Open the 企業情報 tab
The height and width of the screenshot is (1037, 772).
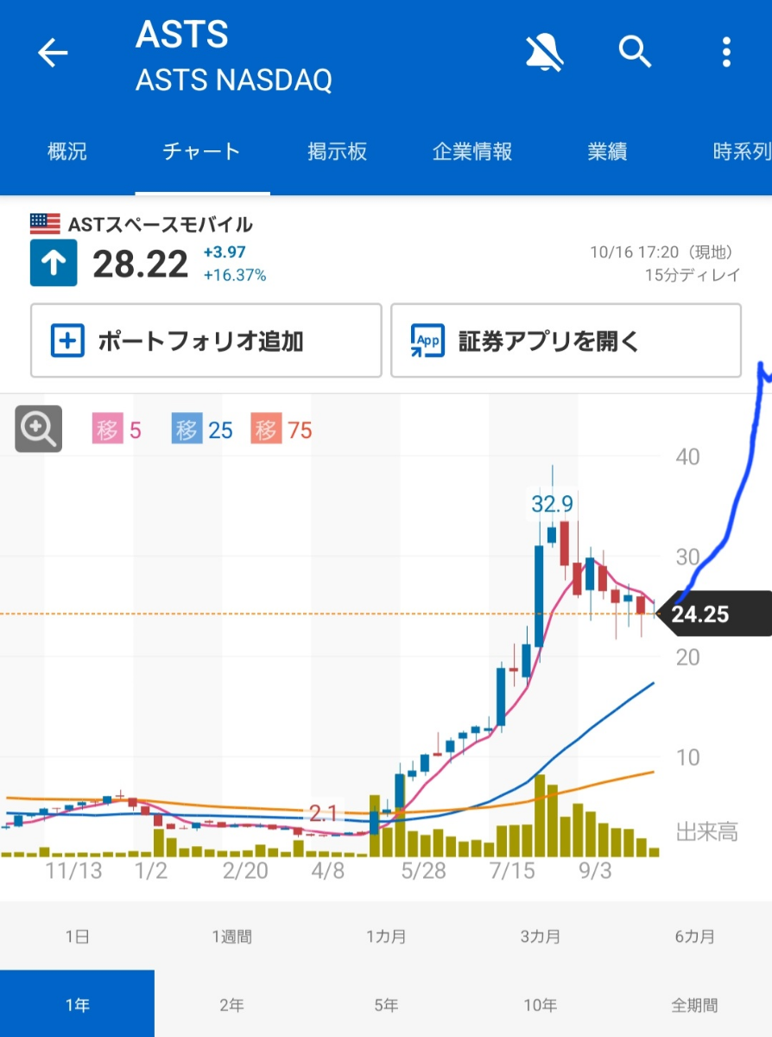(472, 152)
